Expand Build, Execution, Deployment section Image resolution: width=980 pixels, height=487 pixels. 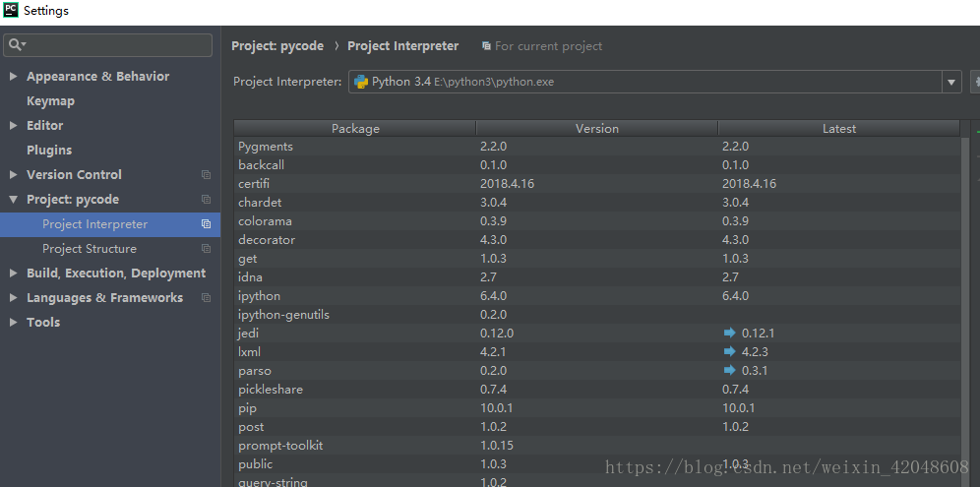(x=13, y=274)
